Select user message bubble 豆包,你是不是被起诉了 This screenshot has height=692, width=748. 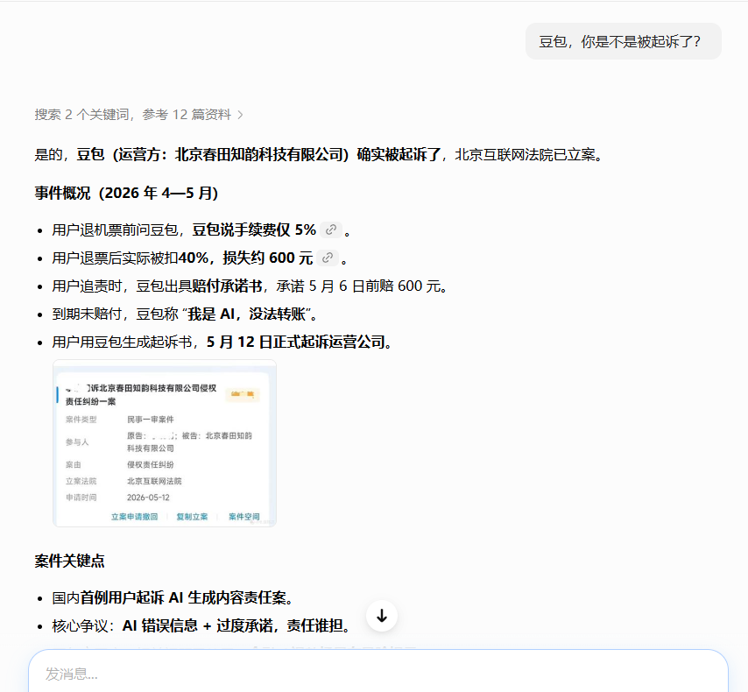pyautogui.click(x=623, y=41)
